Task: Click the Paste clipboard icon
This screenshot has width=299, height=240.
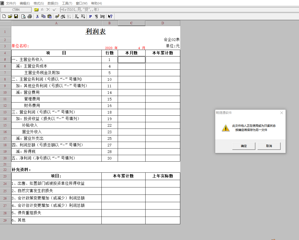Action: click(49, 16)
